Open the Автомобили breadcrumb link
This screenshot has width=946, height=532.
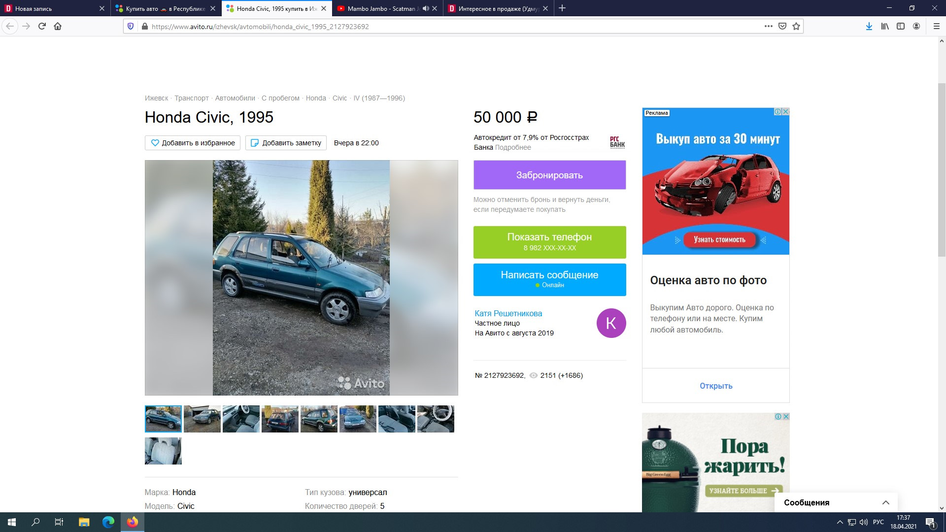[235, 98]
